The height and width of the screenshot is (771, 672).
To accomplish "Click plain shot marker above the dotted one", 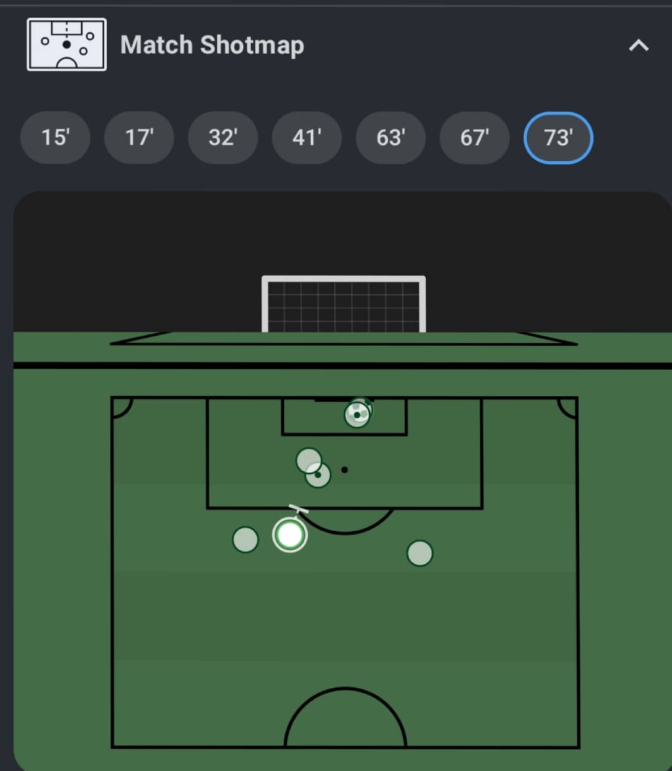I will click(309, 461).
